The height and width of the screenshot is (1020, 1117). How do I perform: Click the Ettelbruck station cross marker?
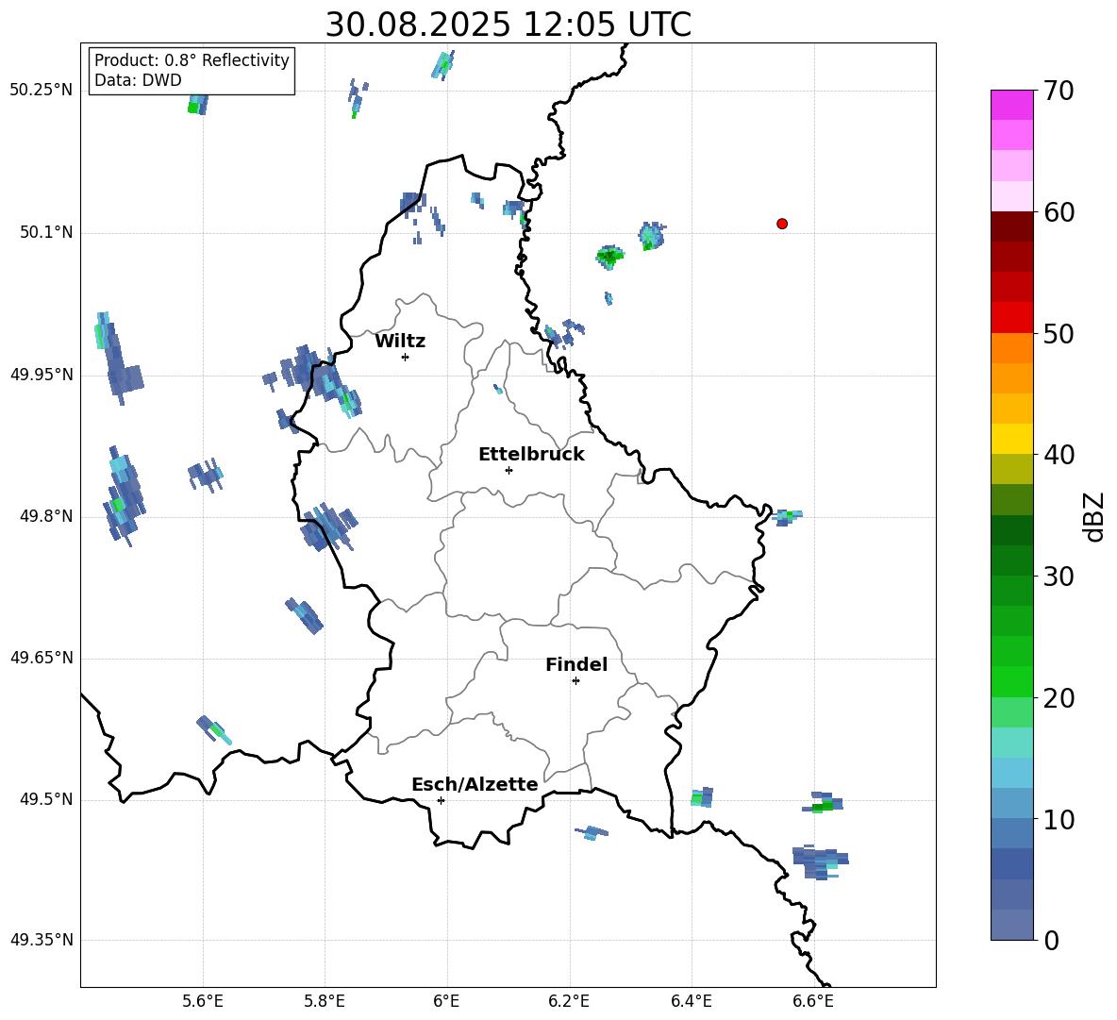(508, 470)
